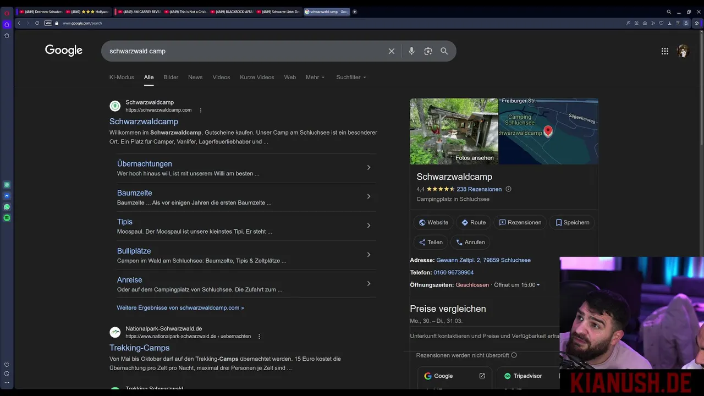Open options for Nationalpark-Schwarzwald result
Screen dimensions: 704x396
pyautogui.click(x=260, y=336)
